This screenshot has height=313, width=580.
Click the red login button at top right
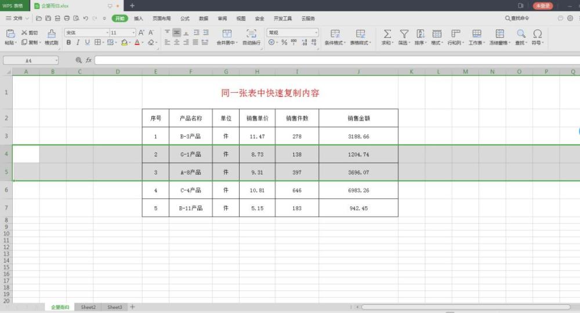[x=543, y=6]
